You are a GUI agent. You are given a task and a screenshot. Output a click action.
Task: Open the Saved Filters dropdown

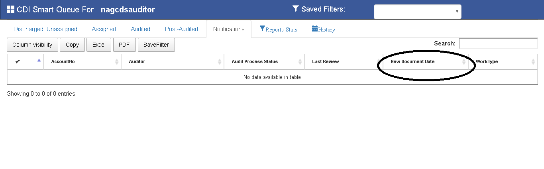(x=417, y=12)
